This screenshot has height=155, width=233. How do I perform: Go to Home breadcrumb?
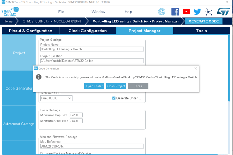tap(8, 21)
